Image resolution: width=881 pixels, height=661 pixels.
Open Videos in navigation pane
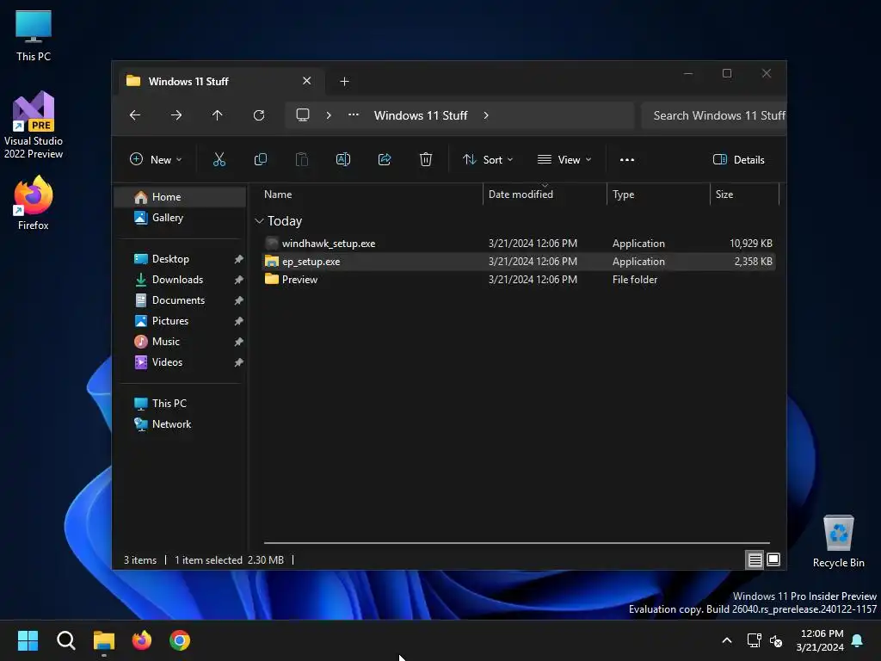pos(180,362)
